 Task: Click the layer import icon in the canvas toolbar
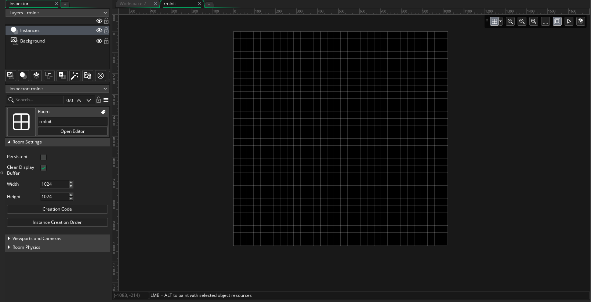(x=581, y=21)
